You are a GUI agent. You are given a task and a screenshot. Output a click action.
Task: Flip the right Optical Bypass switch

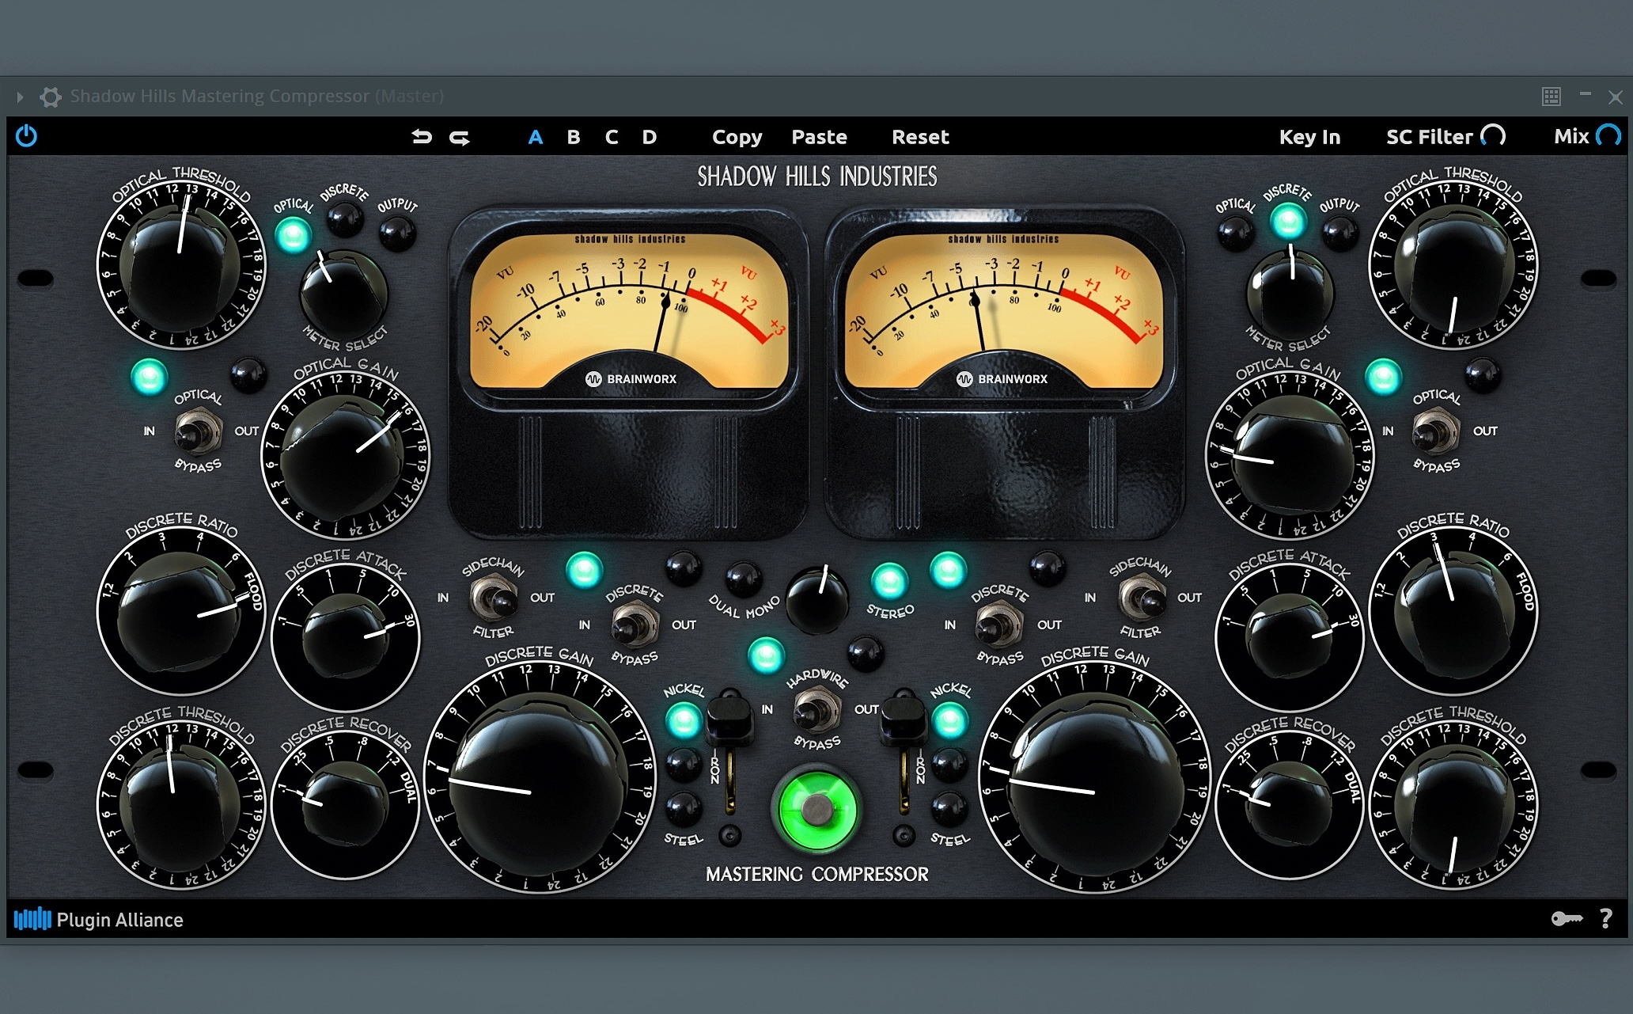pos(1436,432)
